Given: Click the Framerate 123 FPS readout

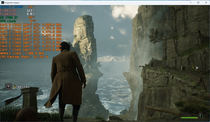Looking at the screenshot, I should [x=18, y=10].
